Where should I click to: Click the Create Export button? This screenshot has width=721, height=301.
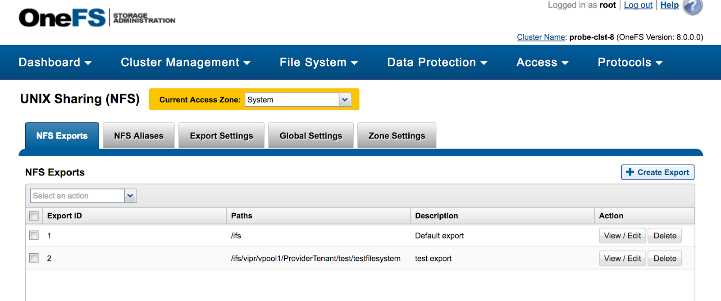point(658,172)
